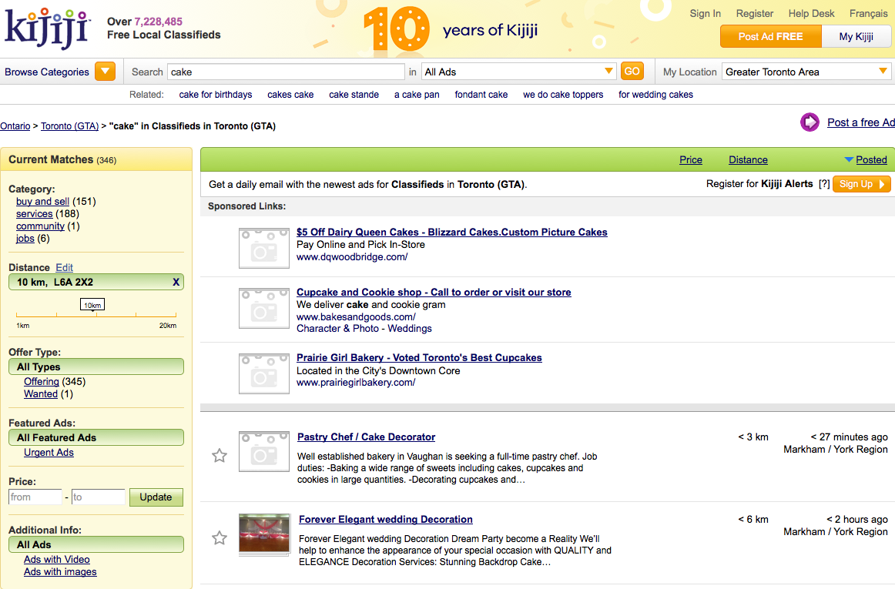Open the All Ads category dropdown

518,72
